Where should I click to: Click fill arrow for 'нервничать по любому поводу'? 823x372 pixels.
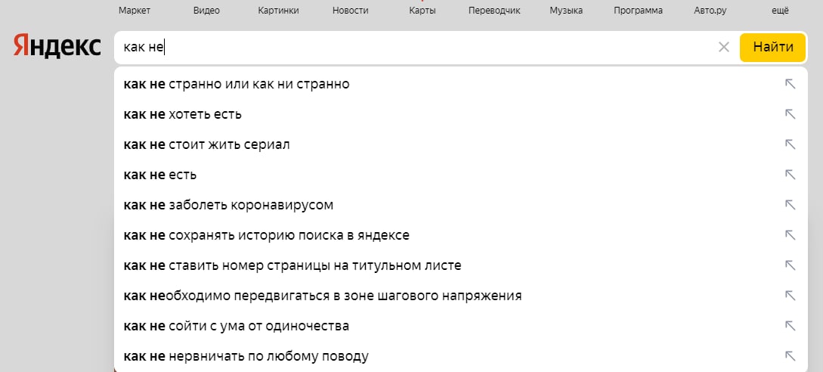click(x=790, y=357)
